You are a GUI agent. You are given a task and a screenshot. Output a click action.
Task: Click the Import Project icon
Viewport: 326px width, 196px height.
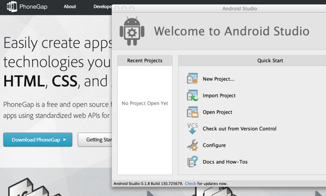click(x=192, y=95)
